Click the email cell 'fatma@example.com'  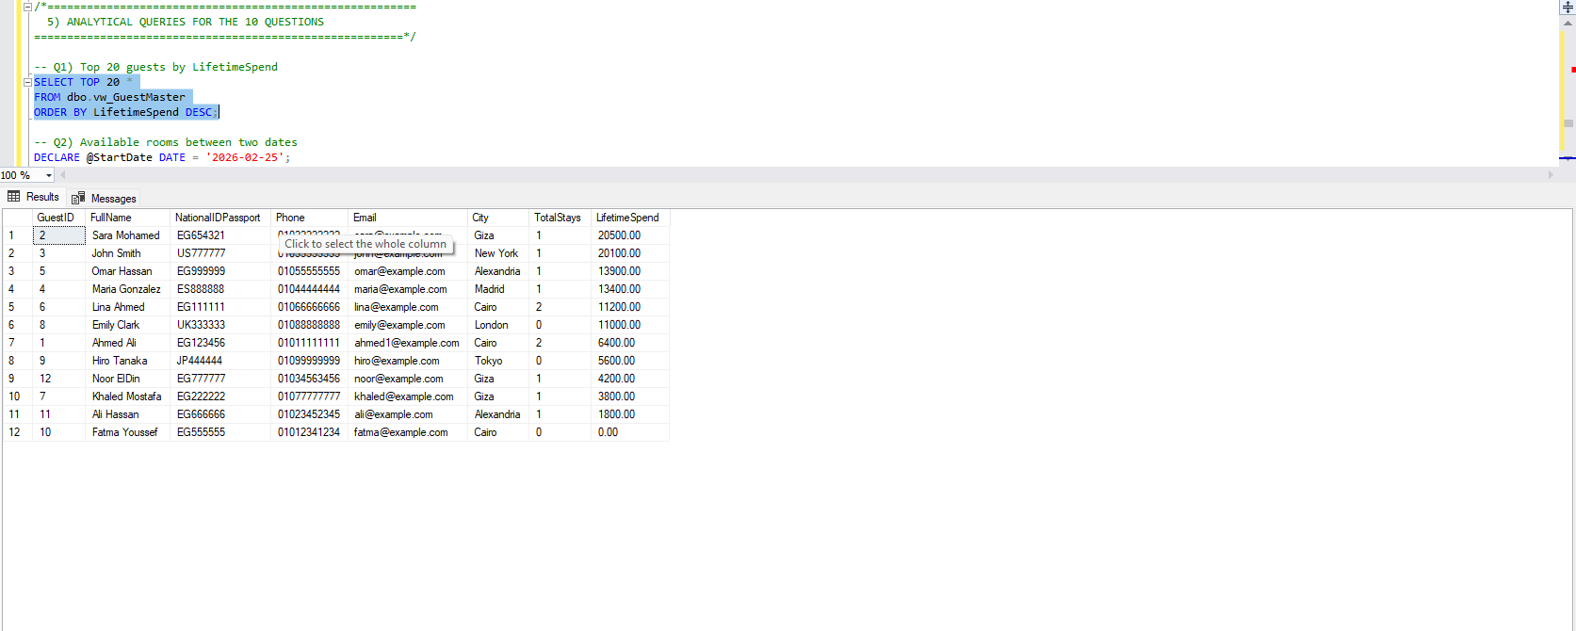(407, 432)
